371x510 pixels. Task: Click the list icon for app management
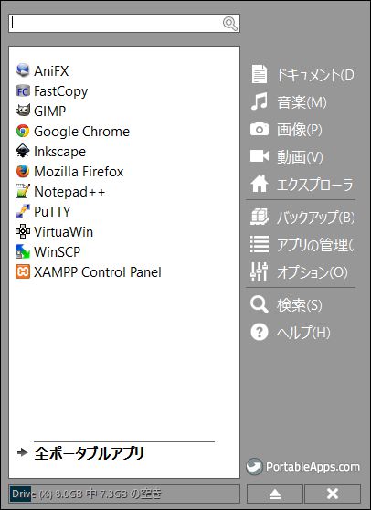pyautogui.click(x=260, y=244)
